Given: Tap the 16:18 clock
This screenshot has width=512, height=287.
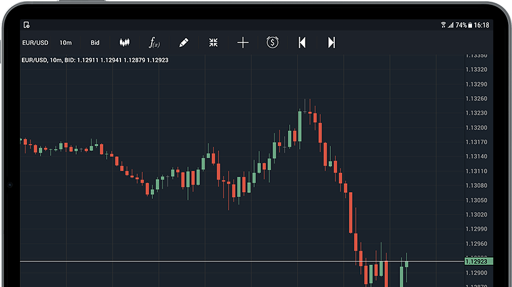Looking at the screenshot, I should (481, 25).
